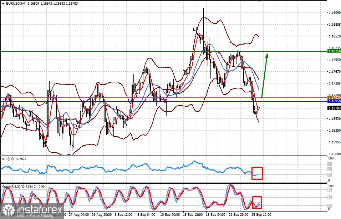Screen dimensions: 341x219
Task: Select the 1.19090 price scale value
Action: pos(335,13)
